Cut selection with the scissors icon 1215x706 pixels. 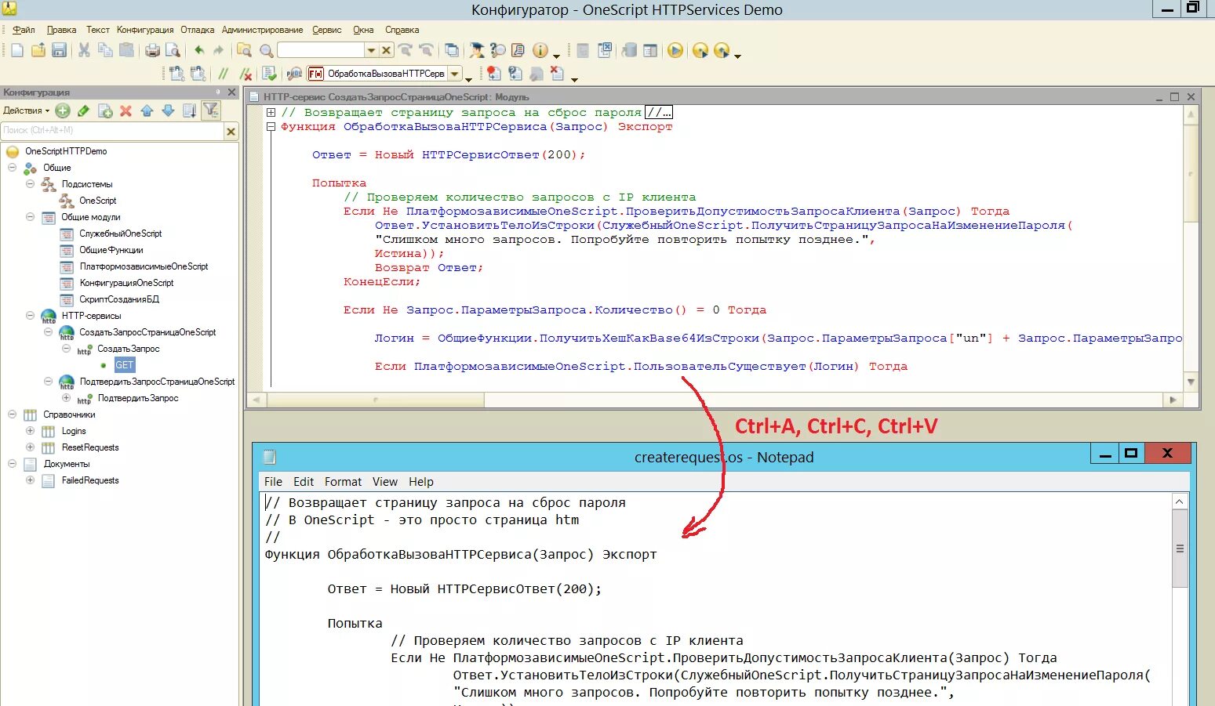(x=84, y=50)
